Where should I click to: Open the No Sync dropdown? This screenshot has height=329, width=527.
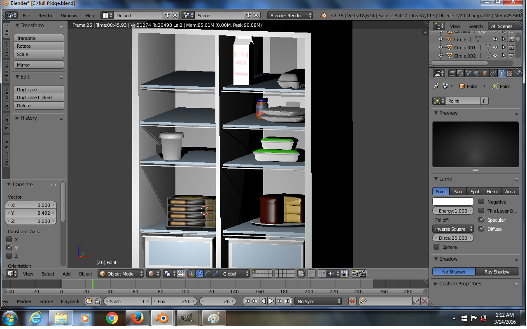pos(318,301)
